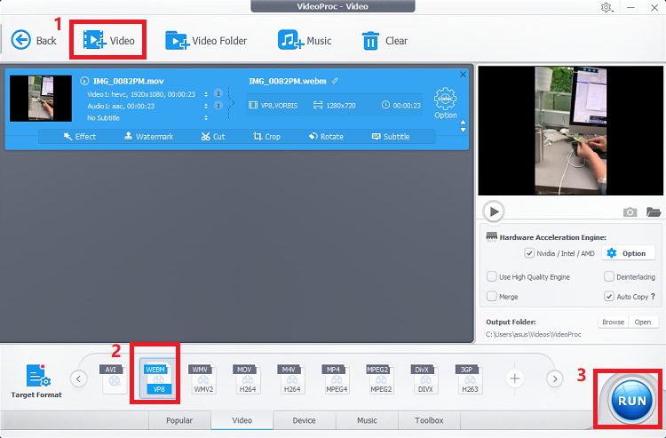The height and width of the screenshot is (438, 666).
Task: Select M4V H264 output format
Action: [291, 378]
